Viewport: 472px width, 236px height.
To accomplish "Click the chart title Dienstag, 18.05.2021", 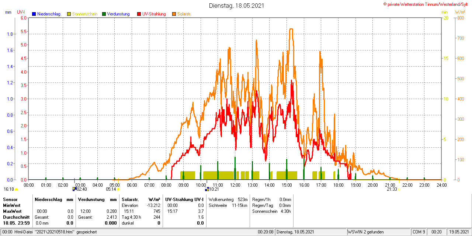I will [236, 6].
